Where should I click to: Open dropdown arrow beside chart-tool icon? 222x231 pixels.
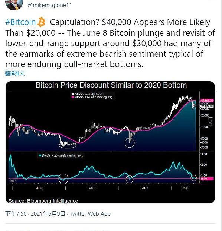15,180
